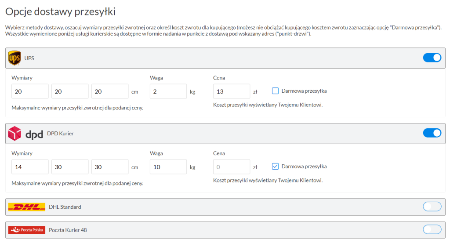Expand the DHL Standard row
450x247 pixels.
click(x=220, y=207)
